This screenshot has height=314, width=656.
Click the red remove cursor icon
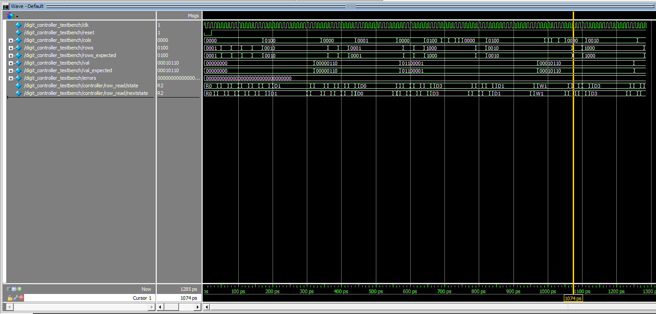(21, 298)
